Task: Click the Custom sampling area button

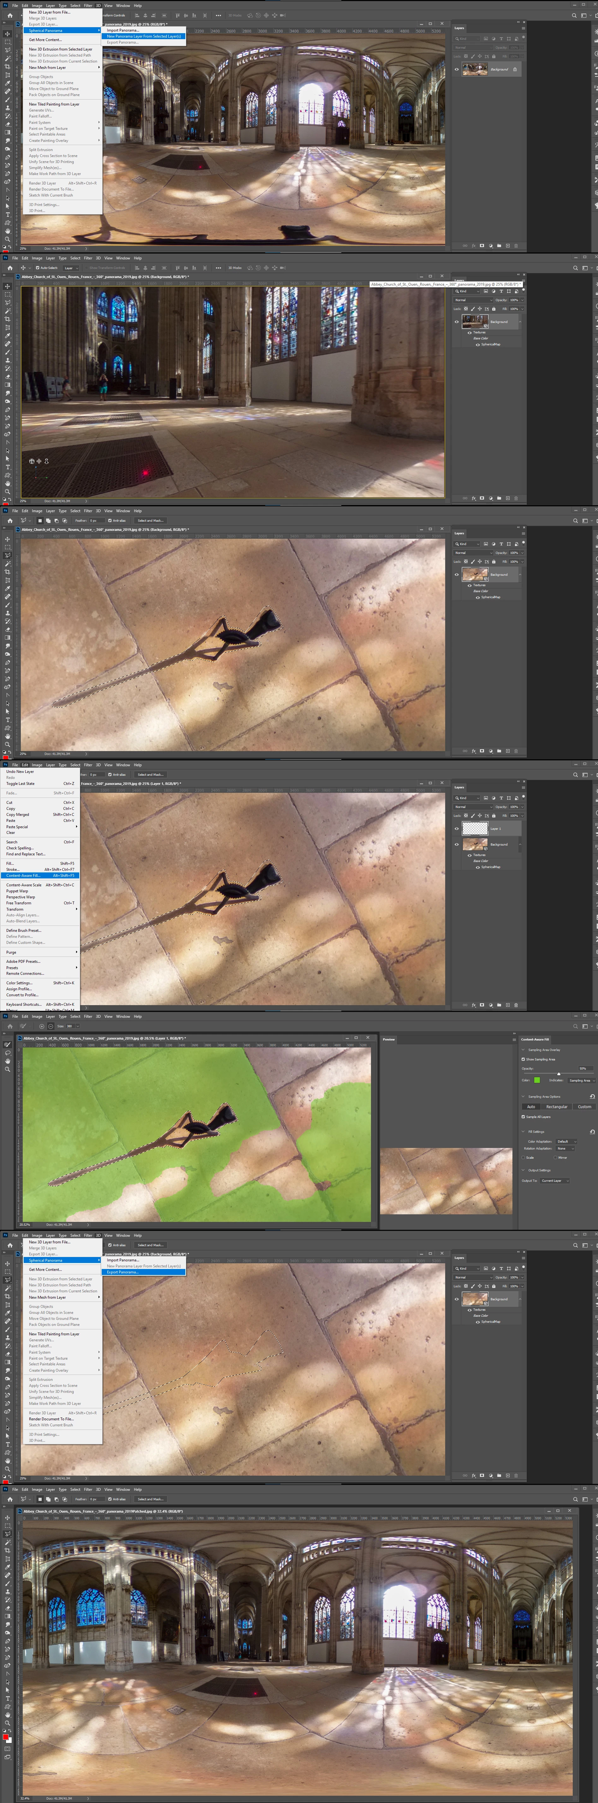Action: tap(585, 1107)
